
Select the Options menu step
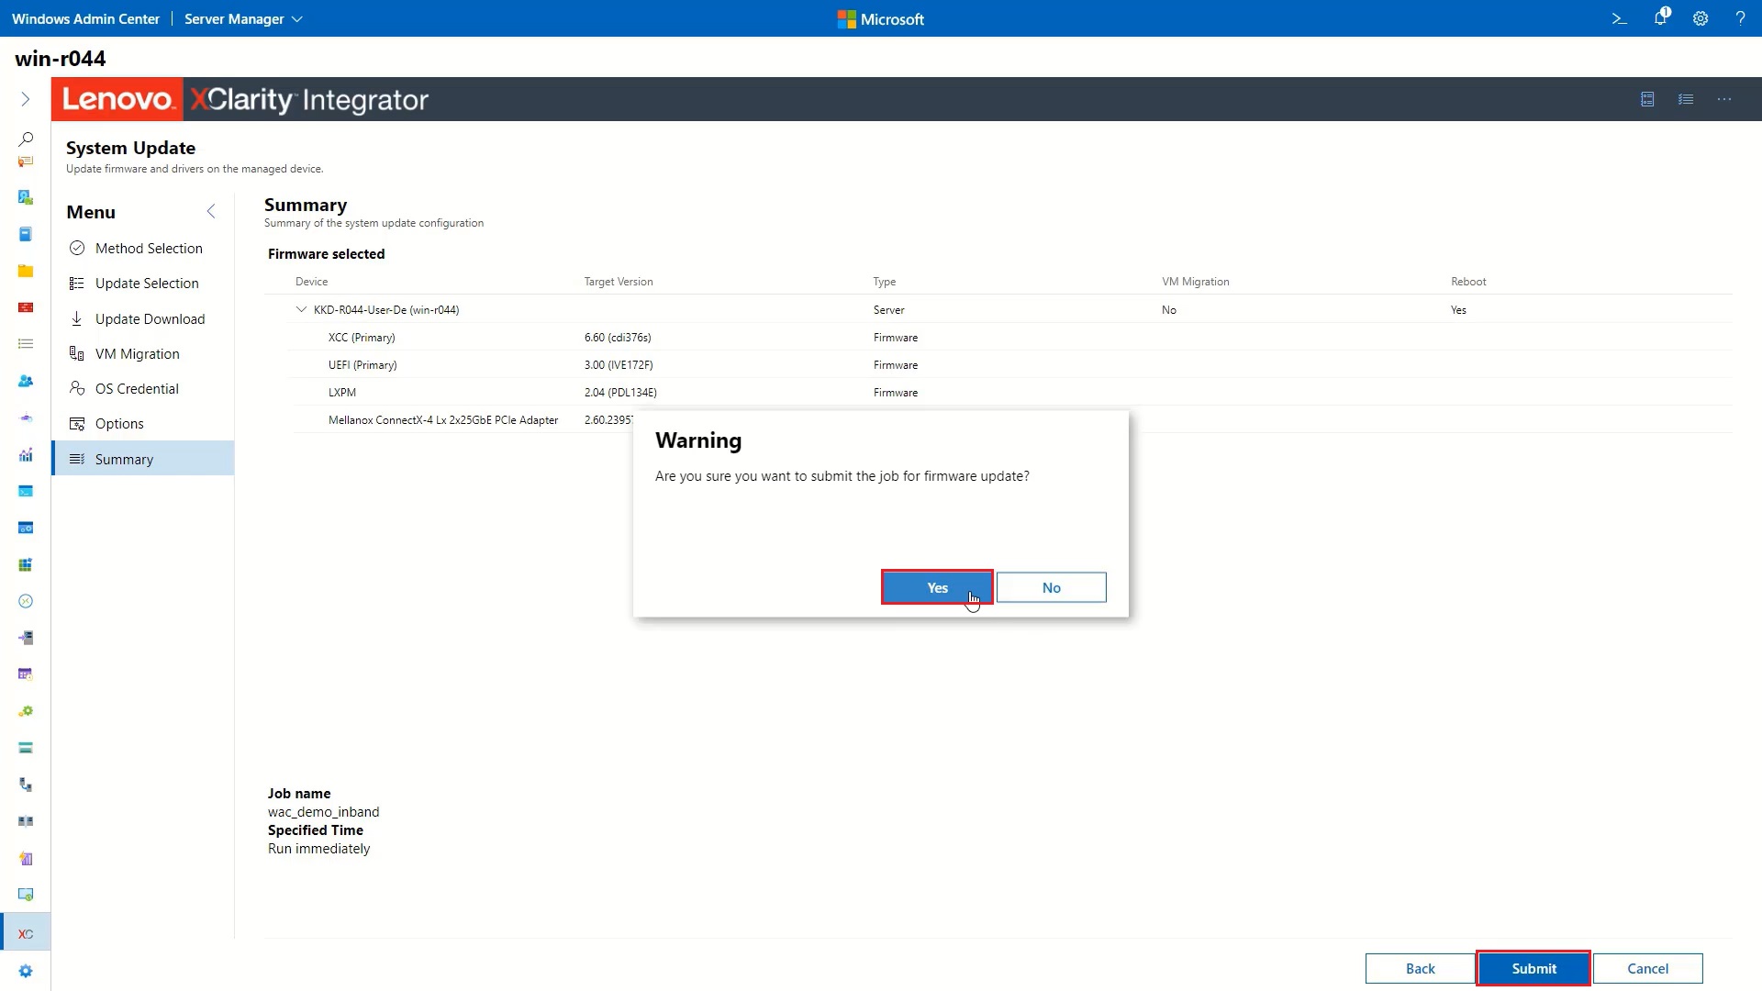point(143,423)
